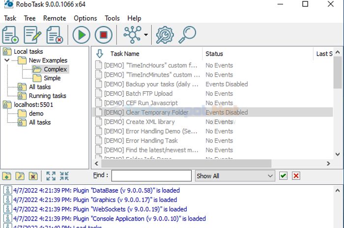344x228 pixels.
Task: Open the Remote menu
Action: (x=55, y=18)
